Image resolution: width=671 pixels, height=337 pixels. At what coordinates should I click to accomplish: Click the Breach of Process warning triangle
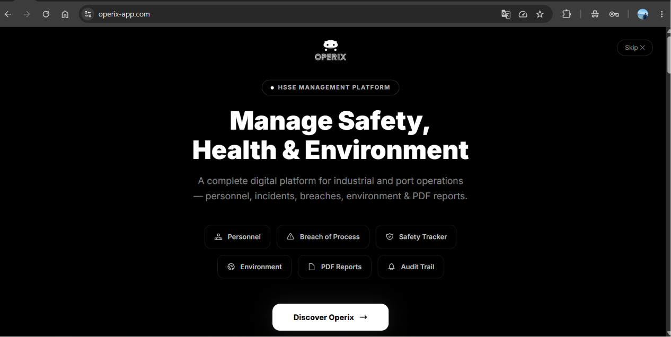coord(290,237)
